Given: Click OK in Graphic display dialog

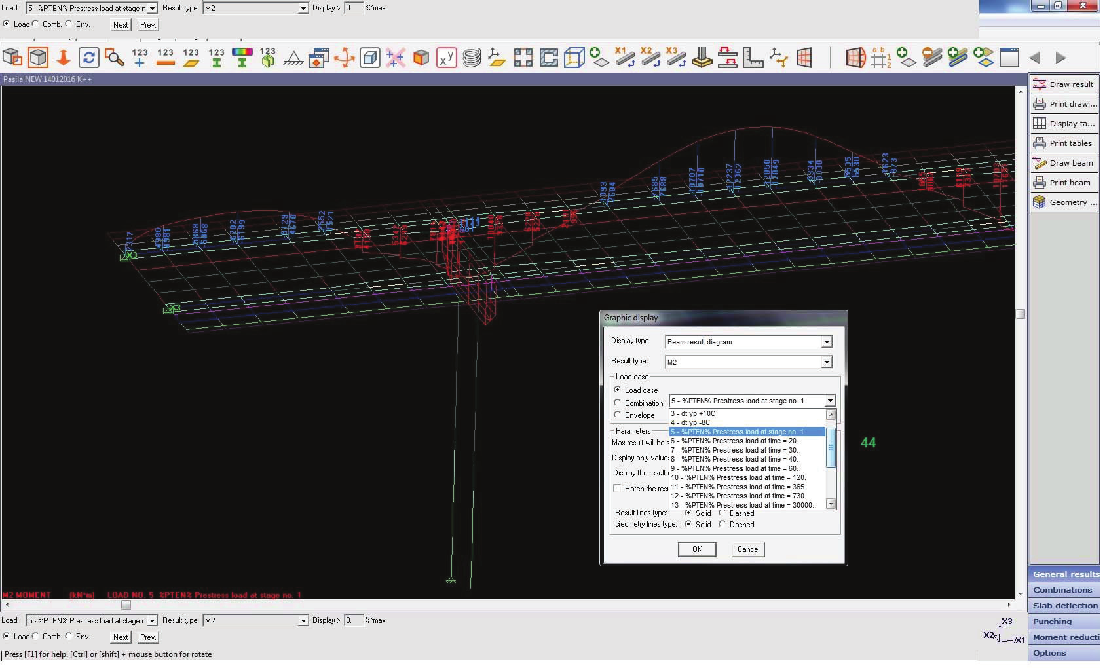Looking at the screenshot, I should pos(697,549).
